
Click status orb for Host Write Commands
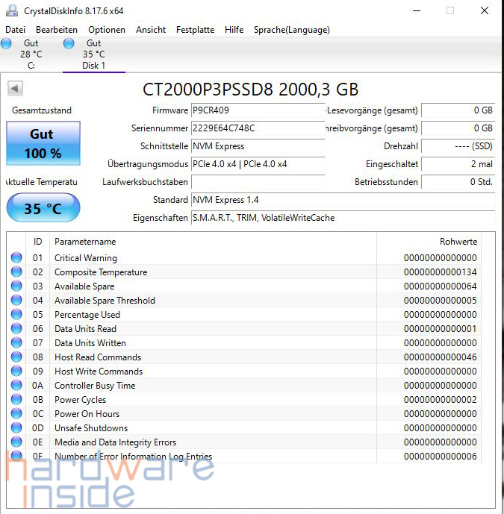click(x=16, y=371)
